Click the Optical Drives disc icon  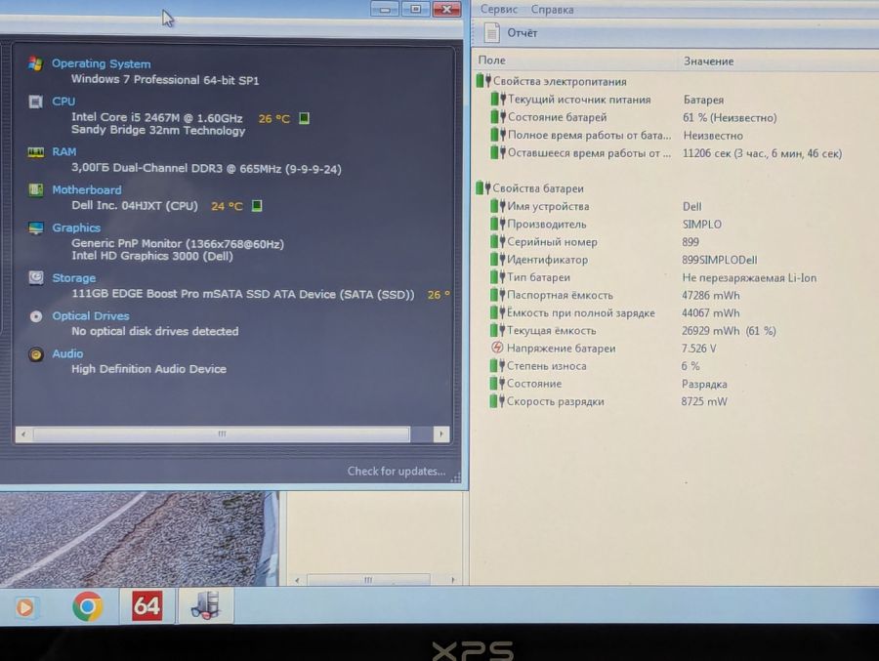click(x=36, y=316)
